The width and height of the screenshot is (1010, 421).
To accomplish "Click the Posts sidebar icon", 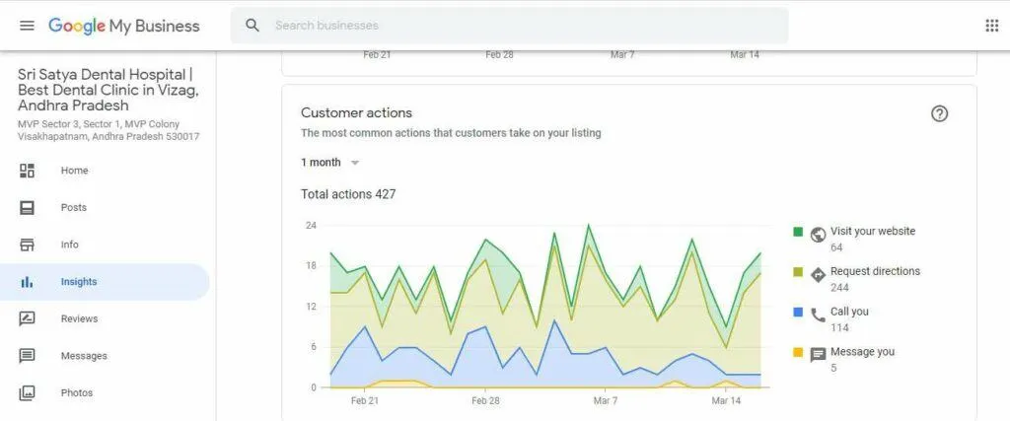I will (x=27, y=207).
